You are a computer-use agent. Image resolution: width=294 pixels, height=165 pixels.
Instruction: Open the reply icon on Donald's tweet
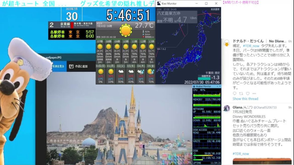[x=234, y=94]
